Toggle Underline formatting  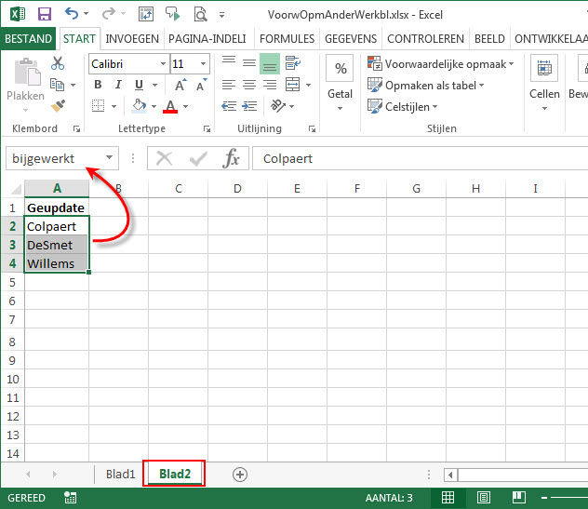click(x=139, y=85)
